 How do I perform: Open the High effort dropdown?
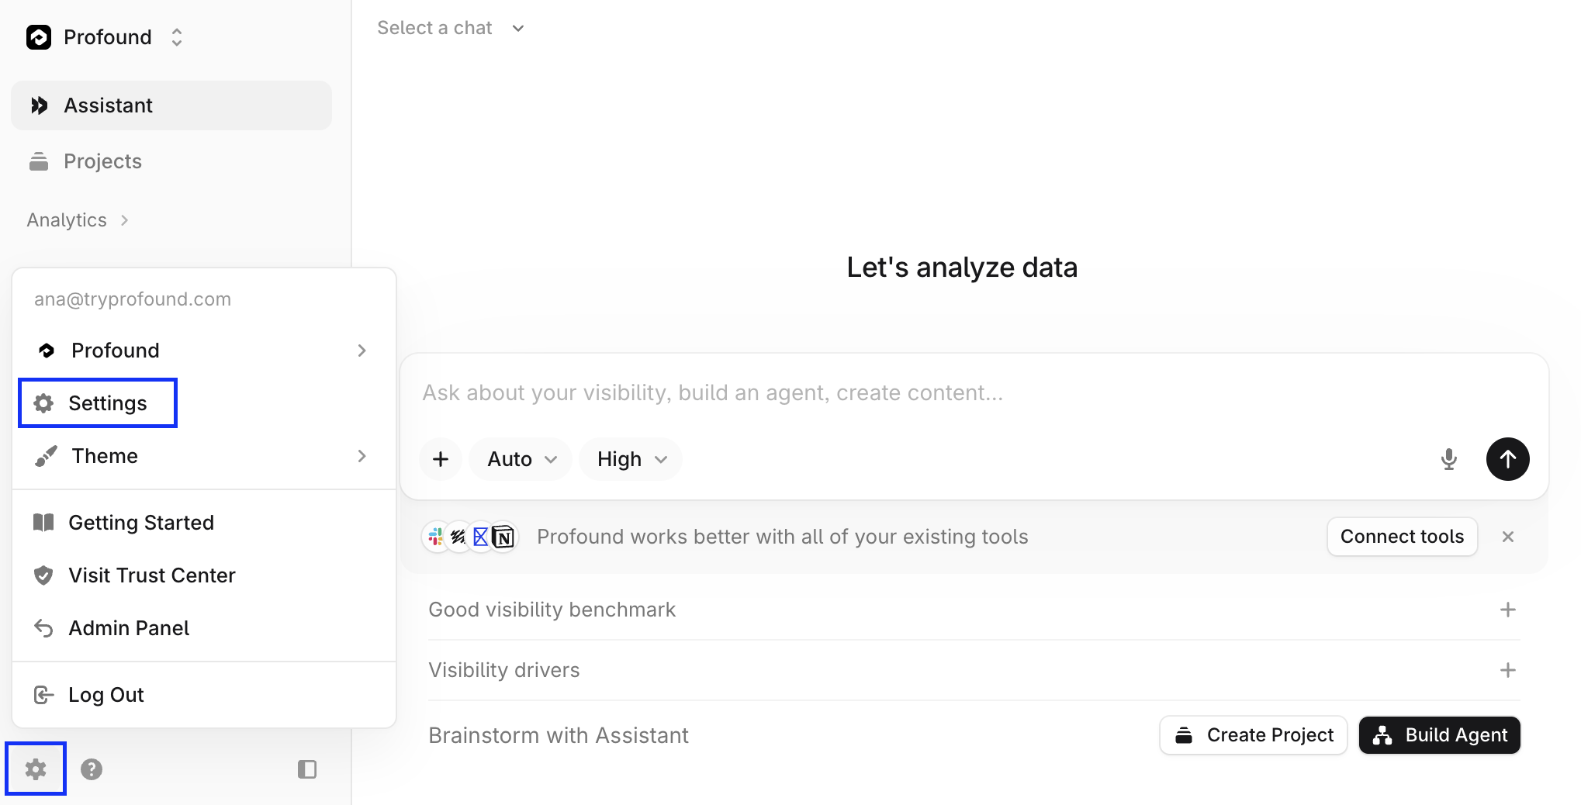pos(631,459)
